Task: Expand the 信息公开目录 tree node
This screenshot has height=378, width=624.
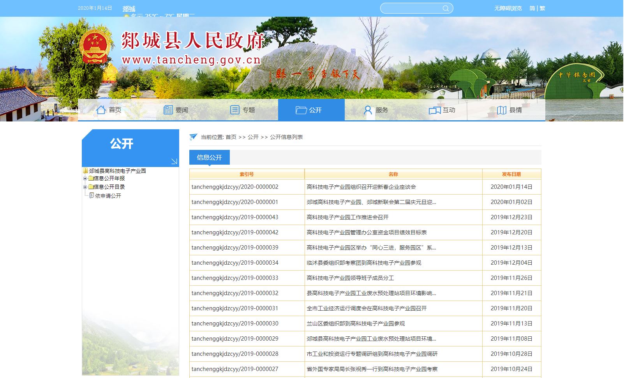Action: (85, 187)
